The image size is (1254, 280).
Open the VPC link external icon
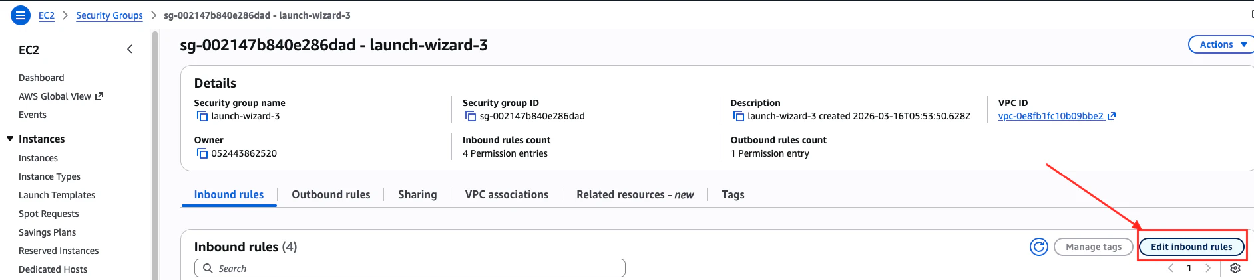[x=1112, y=116]
